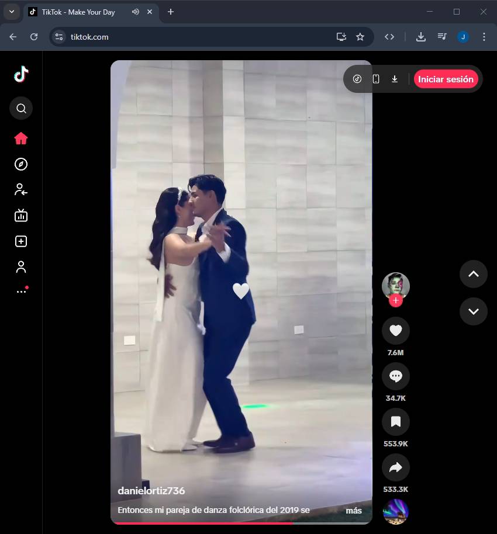
Task: Open danielortiz736 profile link
Action: (x=151, y=491)
